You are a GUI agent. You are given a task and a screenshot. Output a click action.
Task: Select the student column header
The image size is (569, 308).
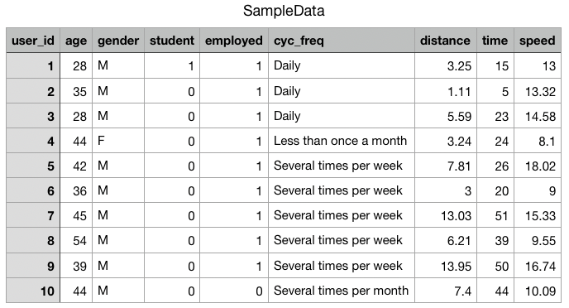172,41
